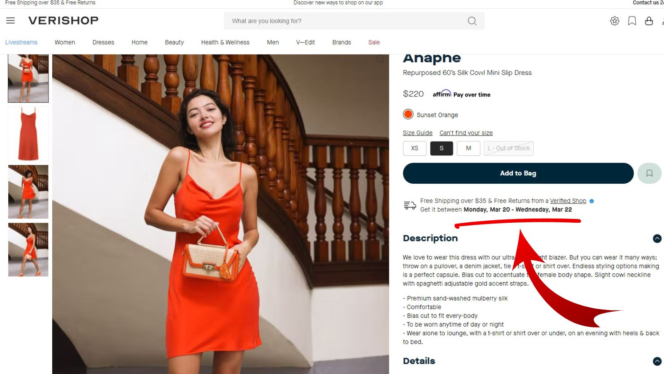664x374 pixels.
Task: Collapse the Details section
Action: coord(657,361)
